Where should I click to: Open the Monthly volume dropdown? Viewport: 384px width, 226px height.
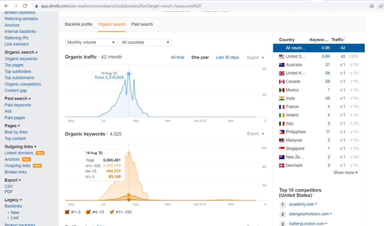point(91,42)
